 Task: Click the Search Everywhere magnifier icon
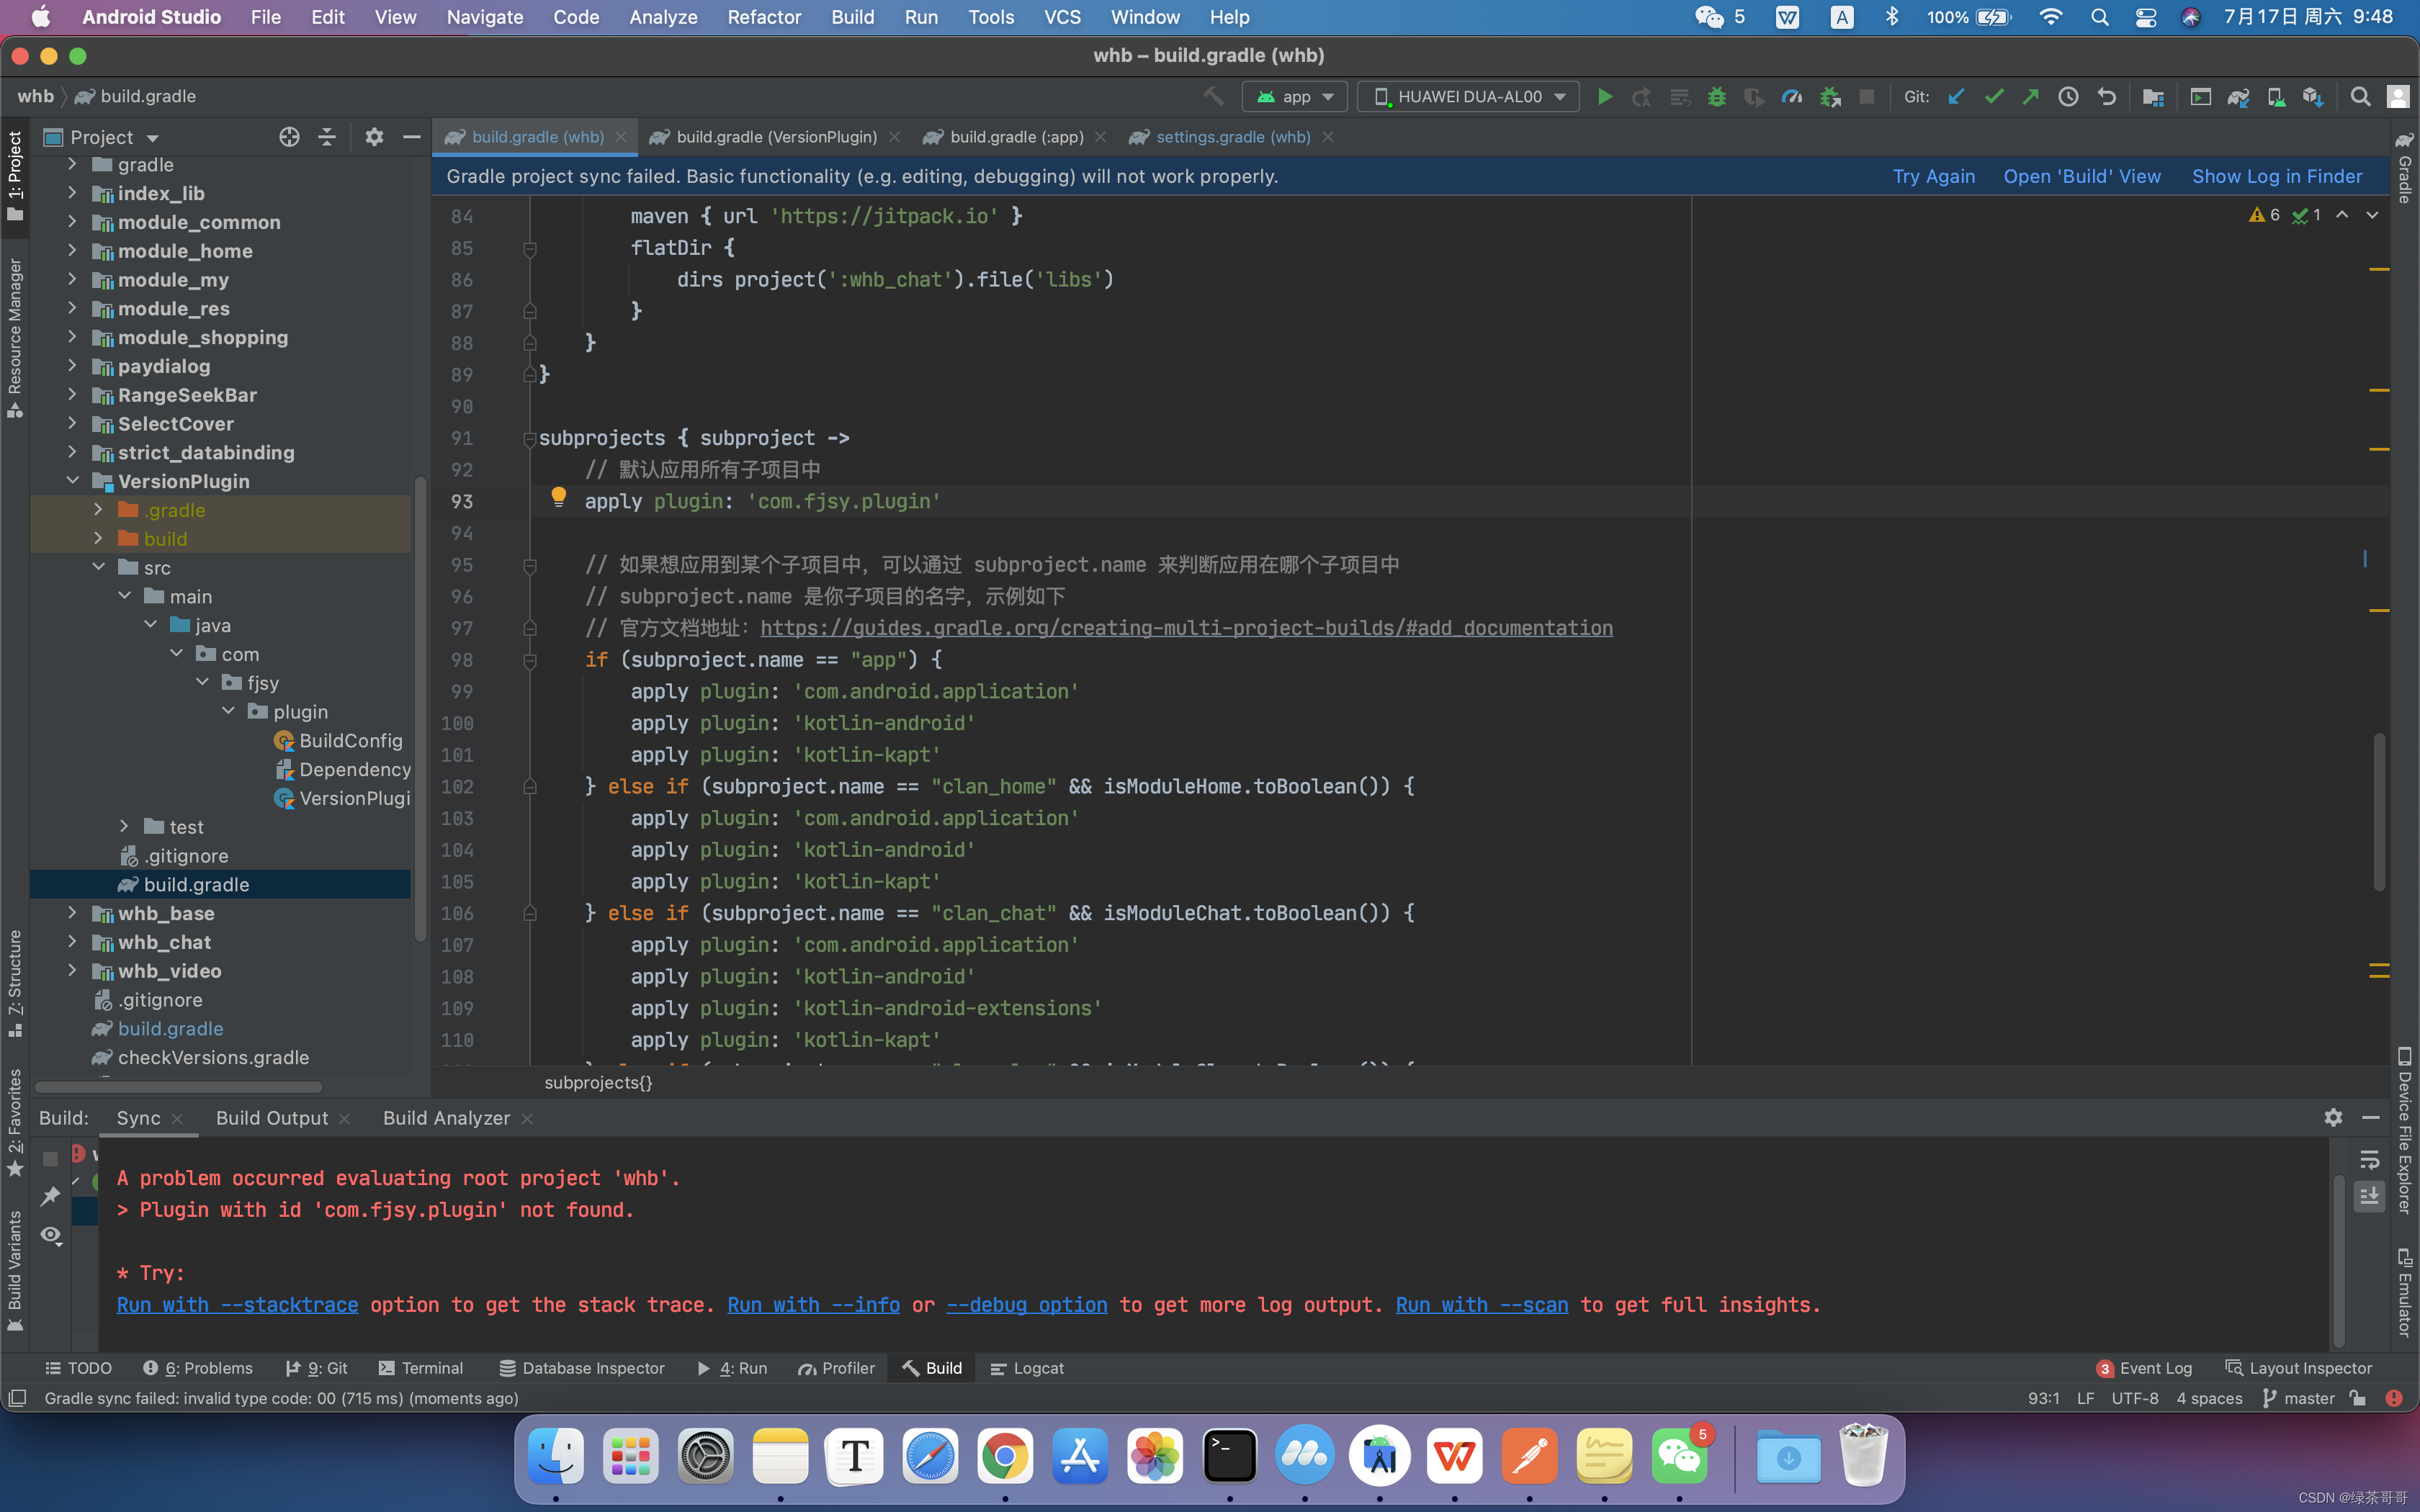click(x=2360, y=97)
